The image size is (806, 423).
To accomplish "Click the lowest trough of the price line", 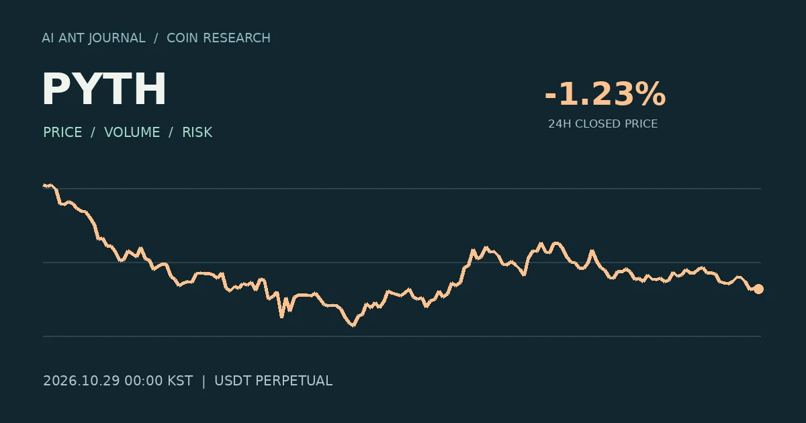I will tap(353, 326).
